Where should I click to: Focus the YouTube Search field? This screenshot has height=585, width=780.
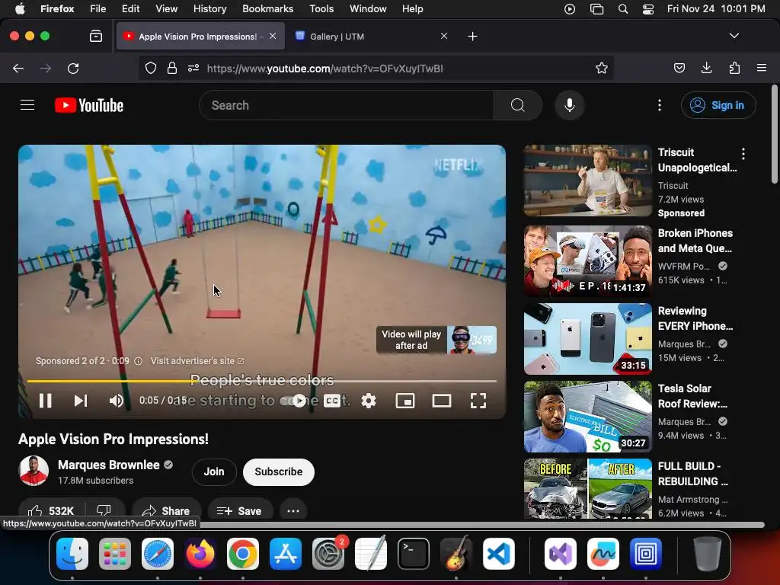click(x=347, y=105)
